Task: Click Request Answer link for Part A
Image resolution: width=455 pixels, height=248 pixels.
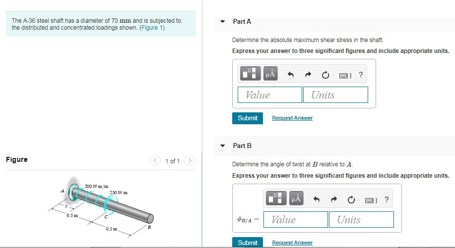Action: tap(292, 118)
